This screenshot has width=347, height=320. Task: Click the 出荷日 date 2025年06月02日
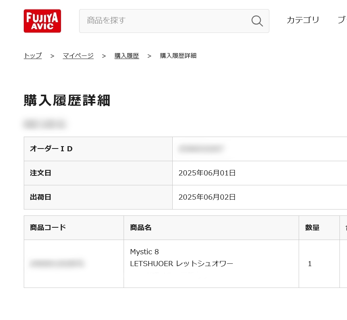pos(207,197)
